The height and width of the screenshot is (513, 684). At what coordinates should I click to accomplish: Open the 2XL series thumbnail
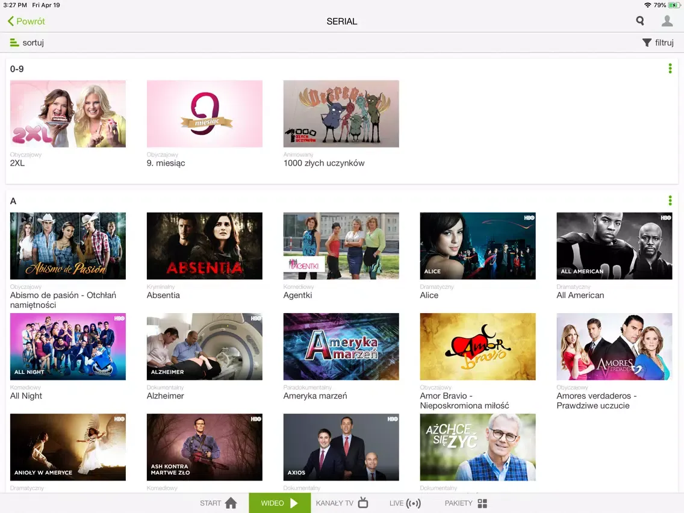coord(68,113)
